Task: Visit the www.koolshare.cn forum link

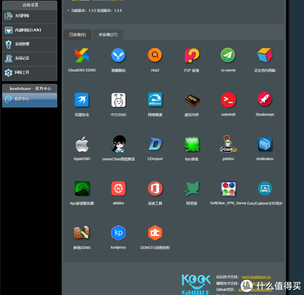Action: tap(256, 277)
